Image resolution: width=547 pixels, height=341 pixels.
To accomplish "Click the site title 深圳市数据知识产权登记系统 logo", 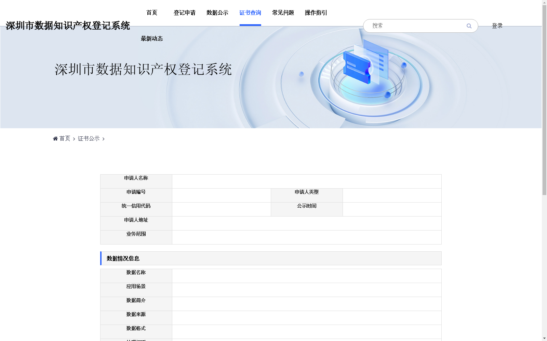I will coord(68,26).
